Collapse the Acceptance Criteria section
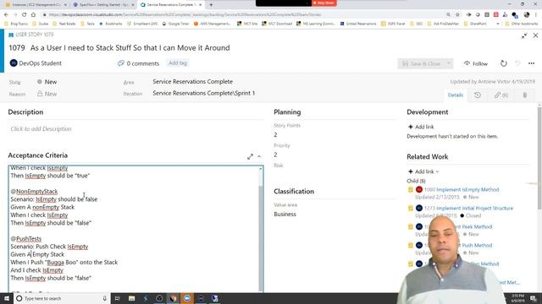The height and width of the screenshot is (304, 542). click(259, 157)
